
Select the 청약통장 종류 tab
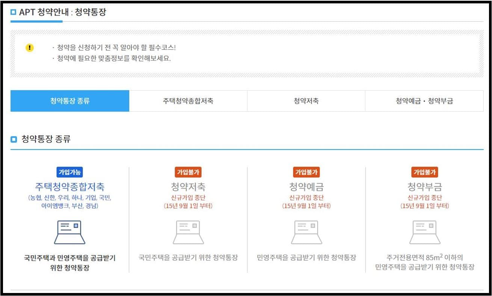pyautogui.click(x=70, y=101)
